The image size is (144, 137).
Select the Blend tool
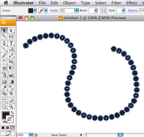pyautogui.click(x=11, y=88)
